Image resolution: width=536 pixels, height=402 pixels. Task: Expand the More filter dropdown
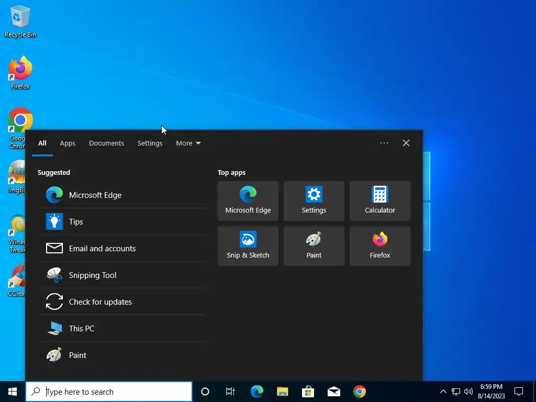coord(188,143)
